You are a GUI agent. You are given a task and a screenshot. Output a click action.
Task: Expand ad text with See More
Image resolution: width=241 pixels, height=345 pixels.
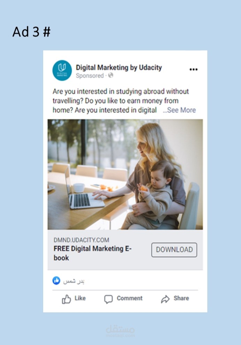(179, 110)
